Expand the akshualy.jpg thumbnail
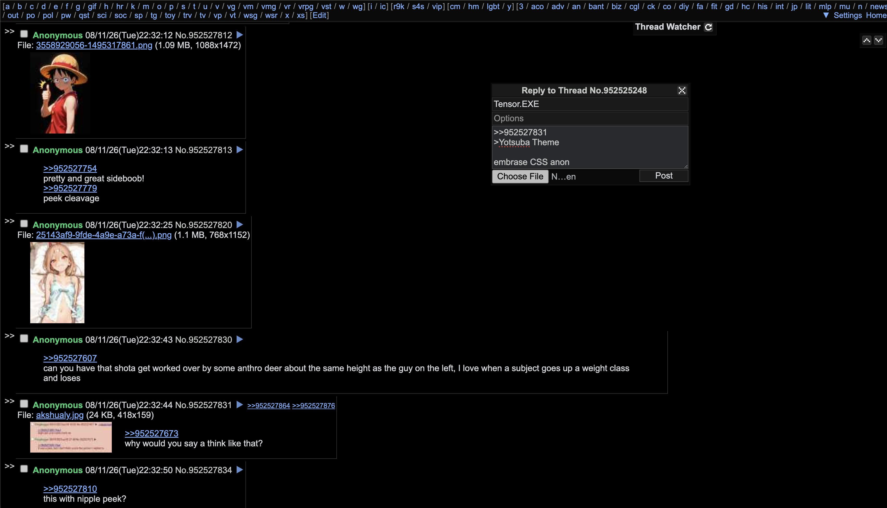887x508 pixels. (x=71, y=437)
